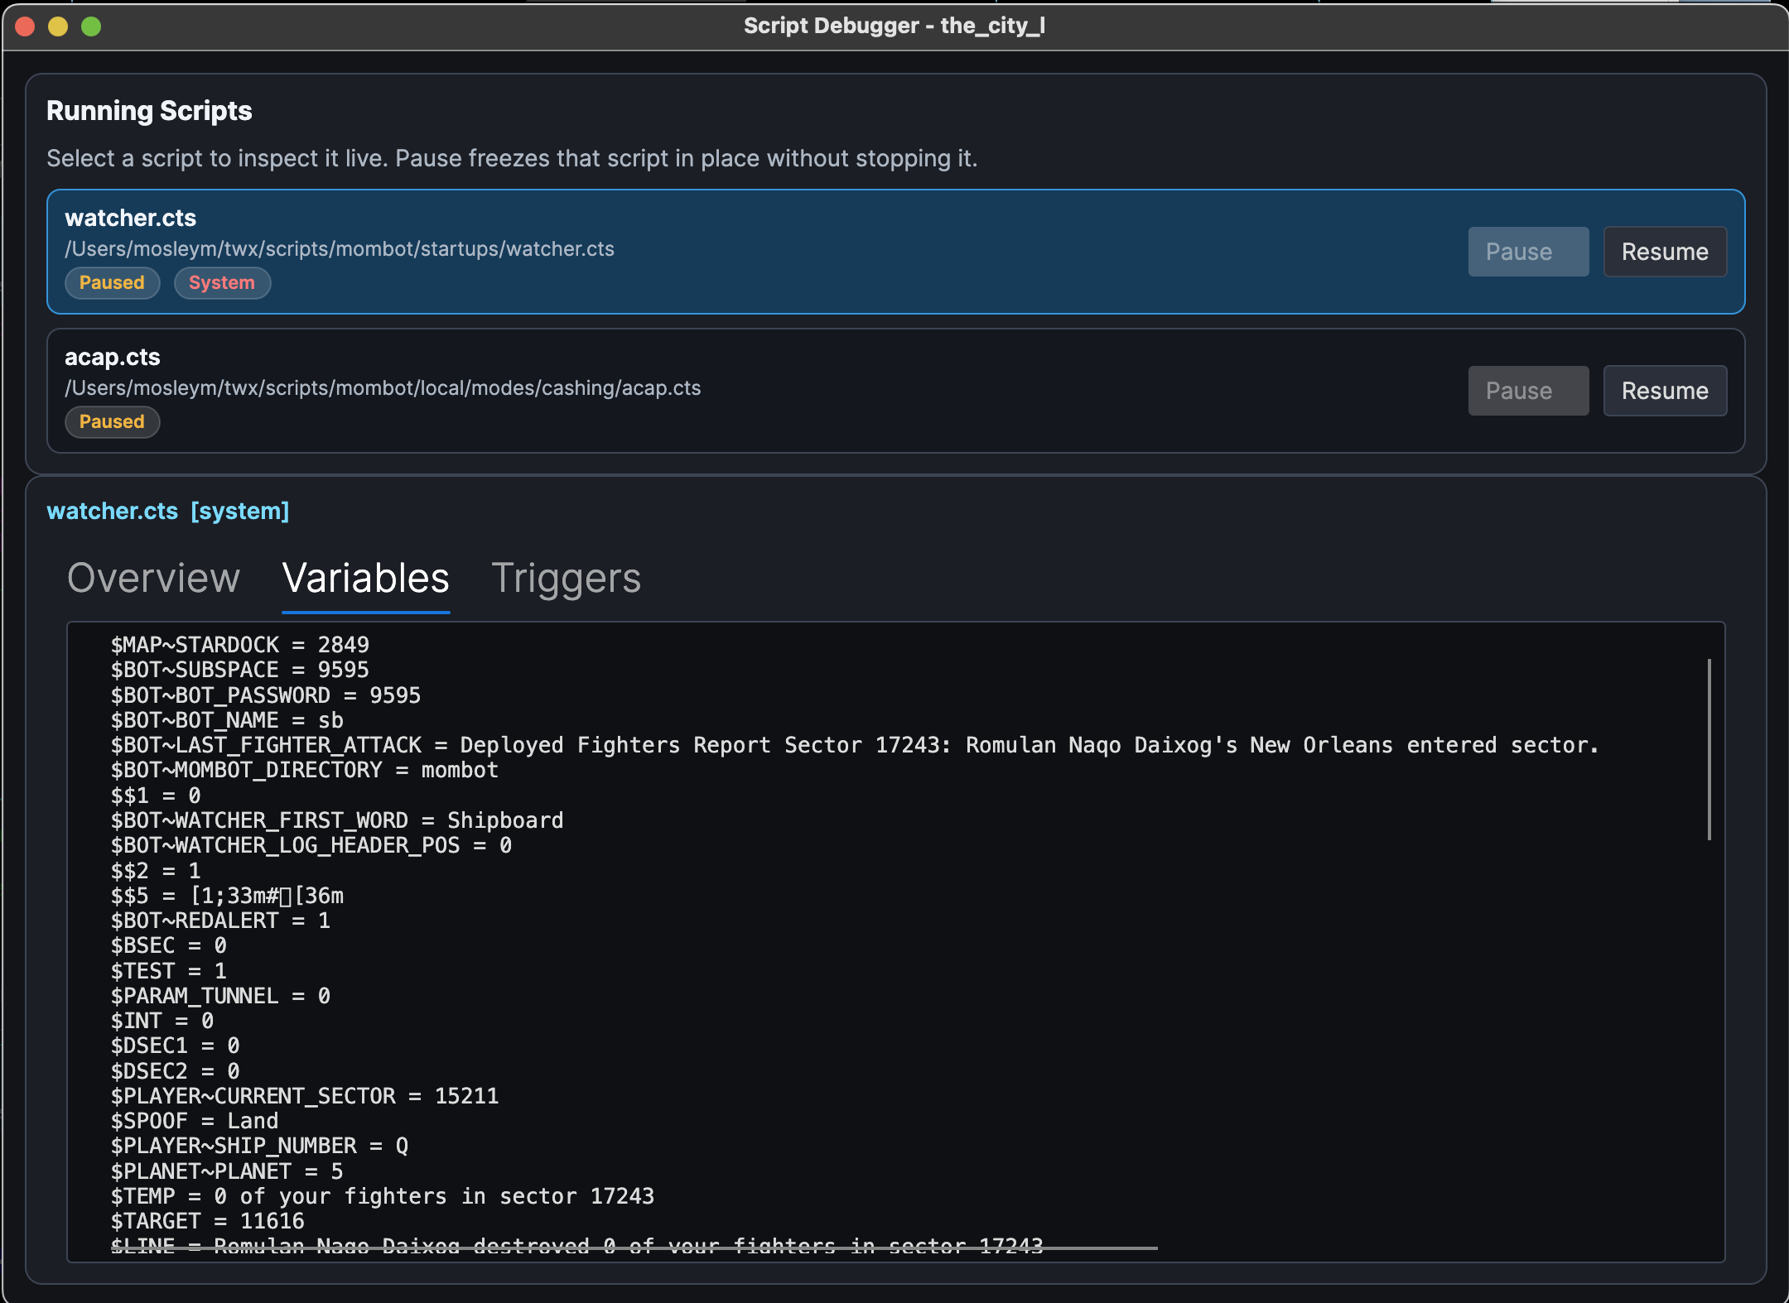
Task: Resume the watcher.cts script
Action: 1665,252
